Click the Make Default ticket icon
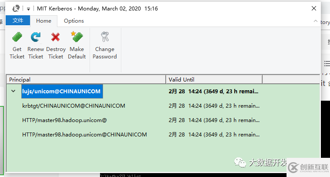This screenshot has height=177, width=330. pyautogui.click(x=77, y=37)
